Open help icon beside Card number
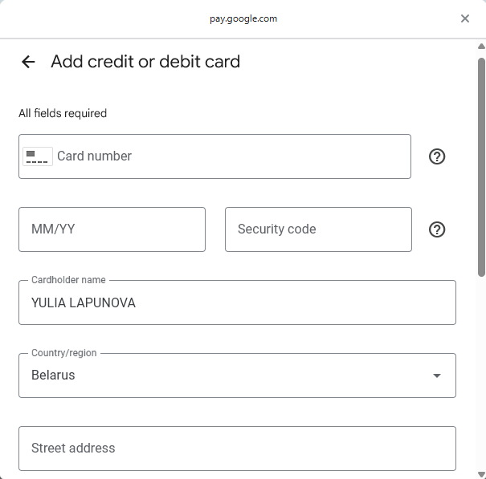 (437, 156)
